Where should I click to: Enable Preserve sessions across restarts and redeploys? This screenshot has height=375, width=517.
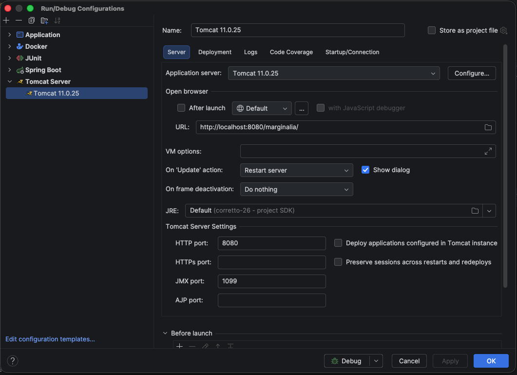[338, 262]
